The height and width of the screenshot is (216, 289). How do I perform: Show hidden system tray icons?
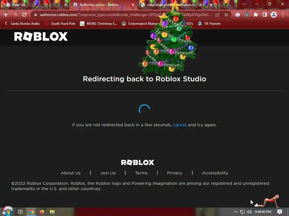point(236,212)
